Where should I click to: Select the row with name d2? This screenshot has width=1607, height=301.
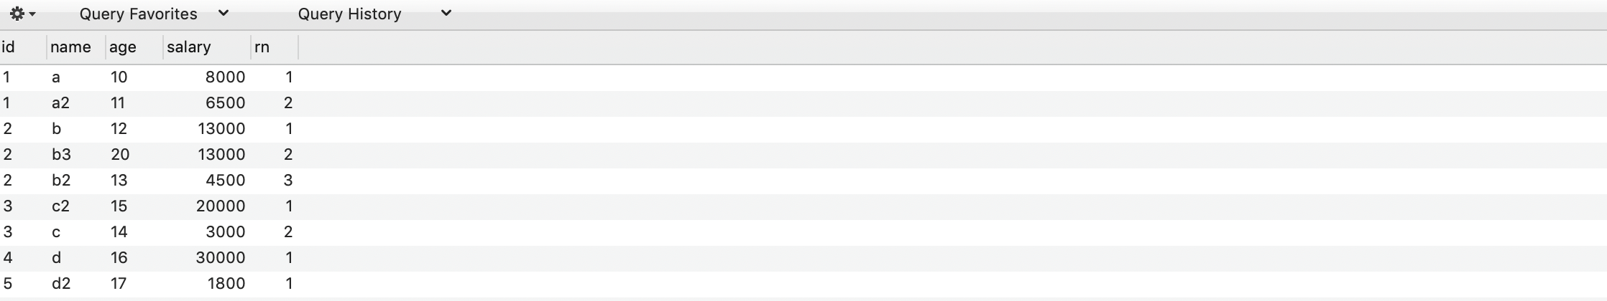tap(803, 284)
